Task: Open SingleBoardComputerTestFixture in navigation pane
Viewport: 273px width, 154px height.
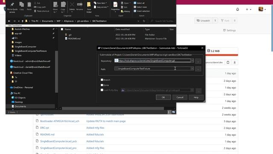Action: click(30, 51)
